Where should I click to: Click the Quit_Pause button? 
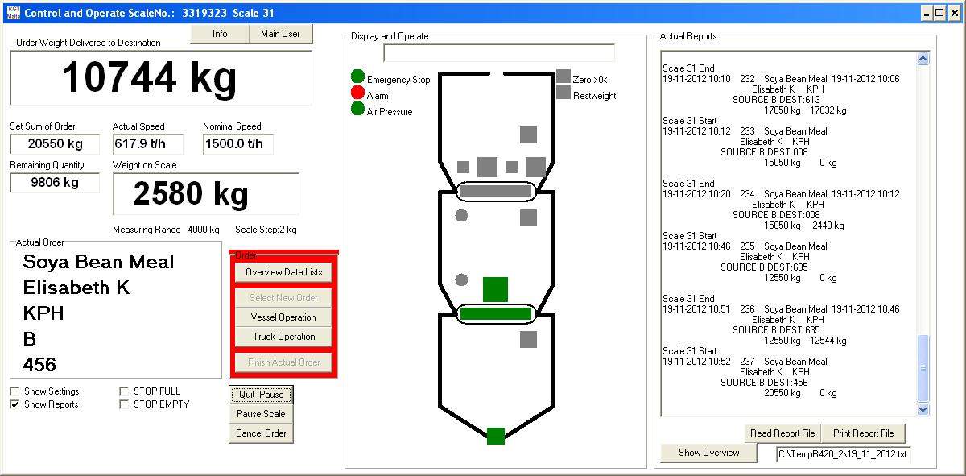tap(261, 395)
